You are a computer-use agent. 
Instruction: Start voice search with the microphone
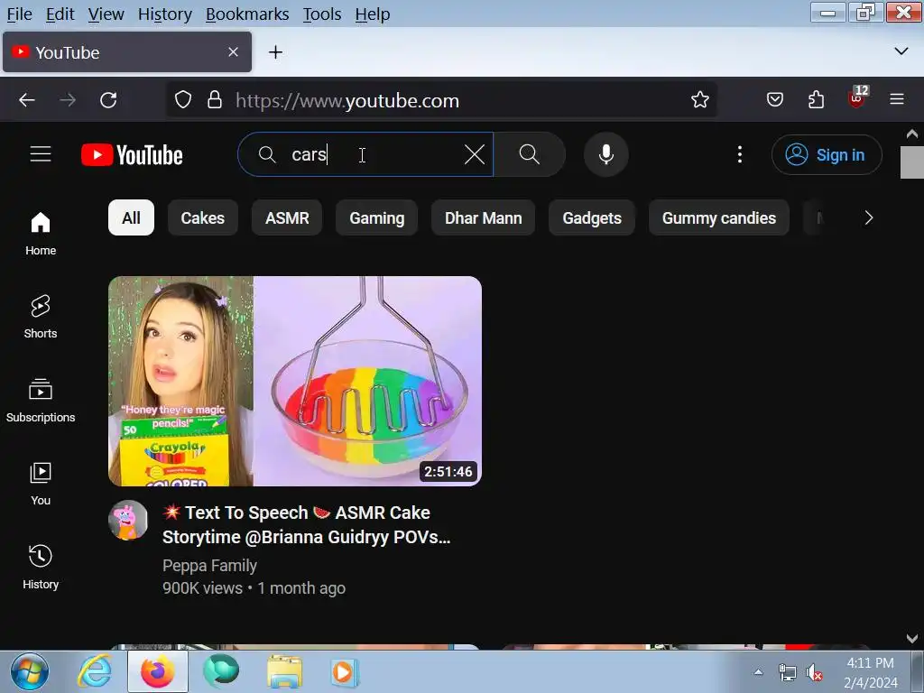[x=606, y=154]
